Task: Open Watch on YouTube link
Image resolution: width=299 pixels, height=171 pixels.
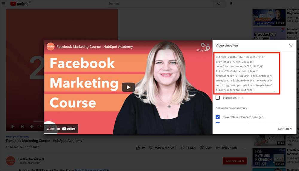Action: tap(61, 129)
